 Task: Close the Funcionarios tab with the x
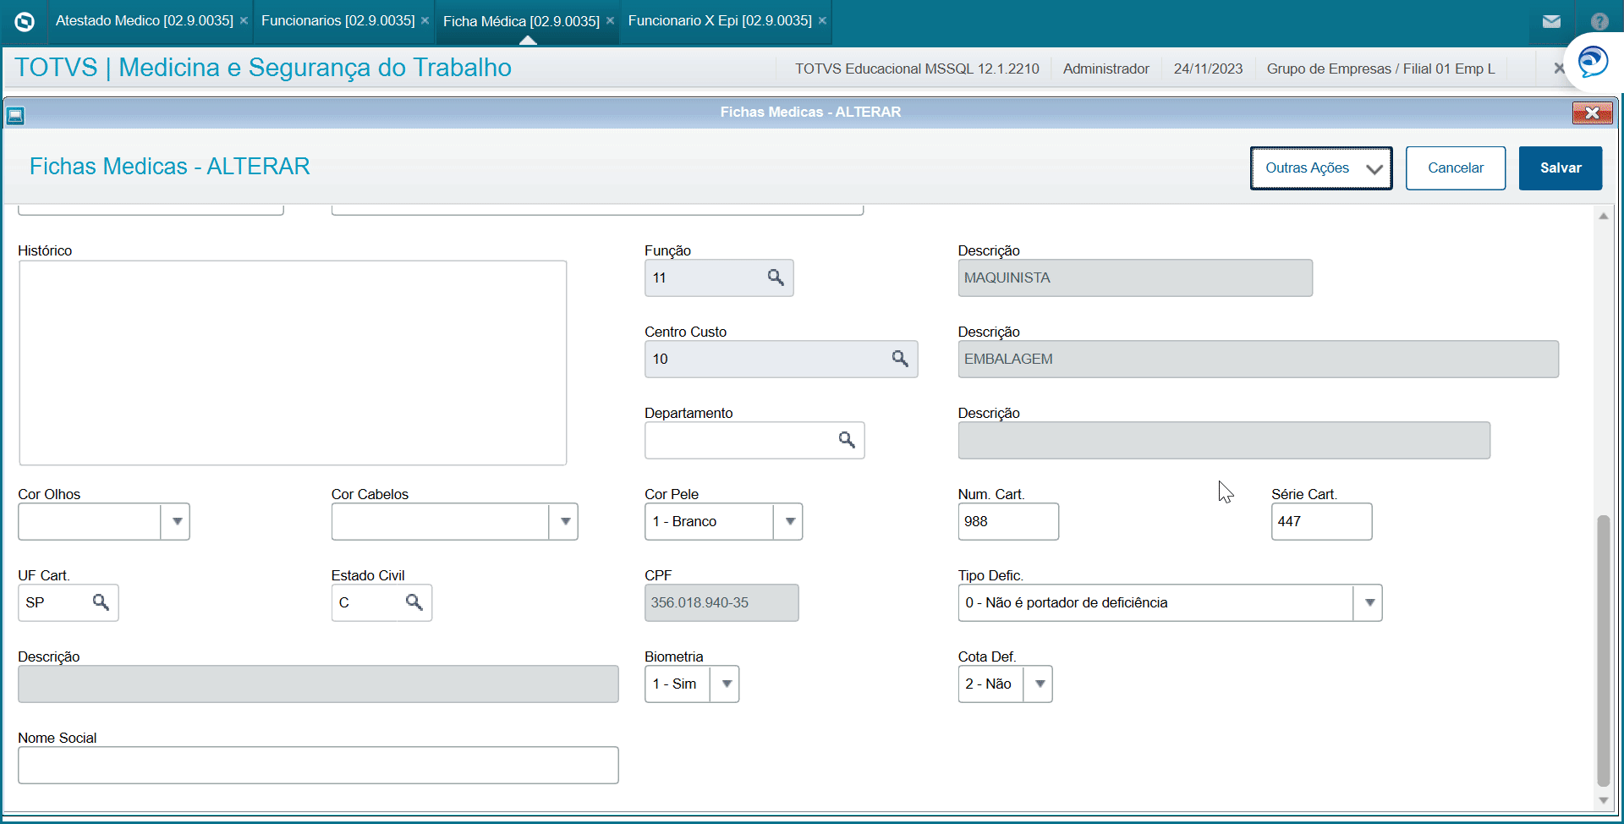tap(425, 20)
